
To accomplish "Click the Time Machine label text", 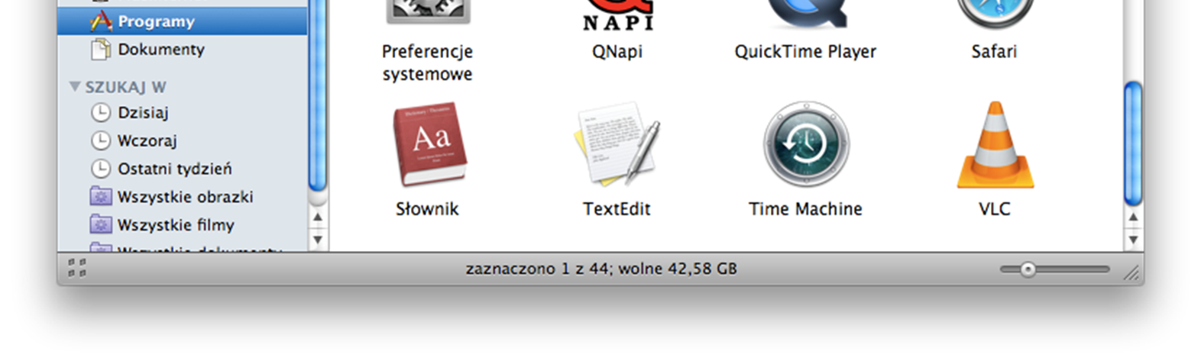I will pyautogui.click(x=805, y=209).
